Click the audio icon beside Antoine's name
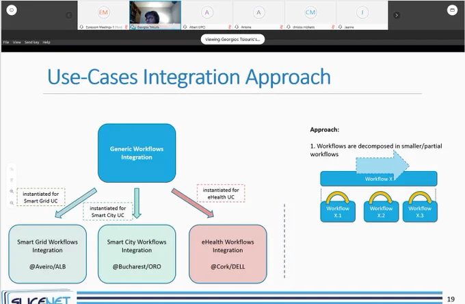Image resolution: width=465 pixels, height=304 pixels. [237, 27]
